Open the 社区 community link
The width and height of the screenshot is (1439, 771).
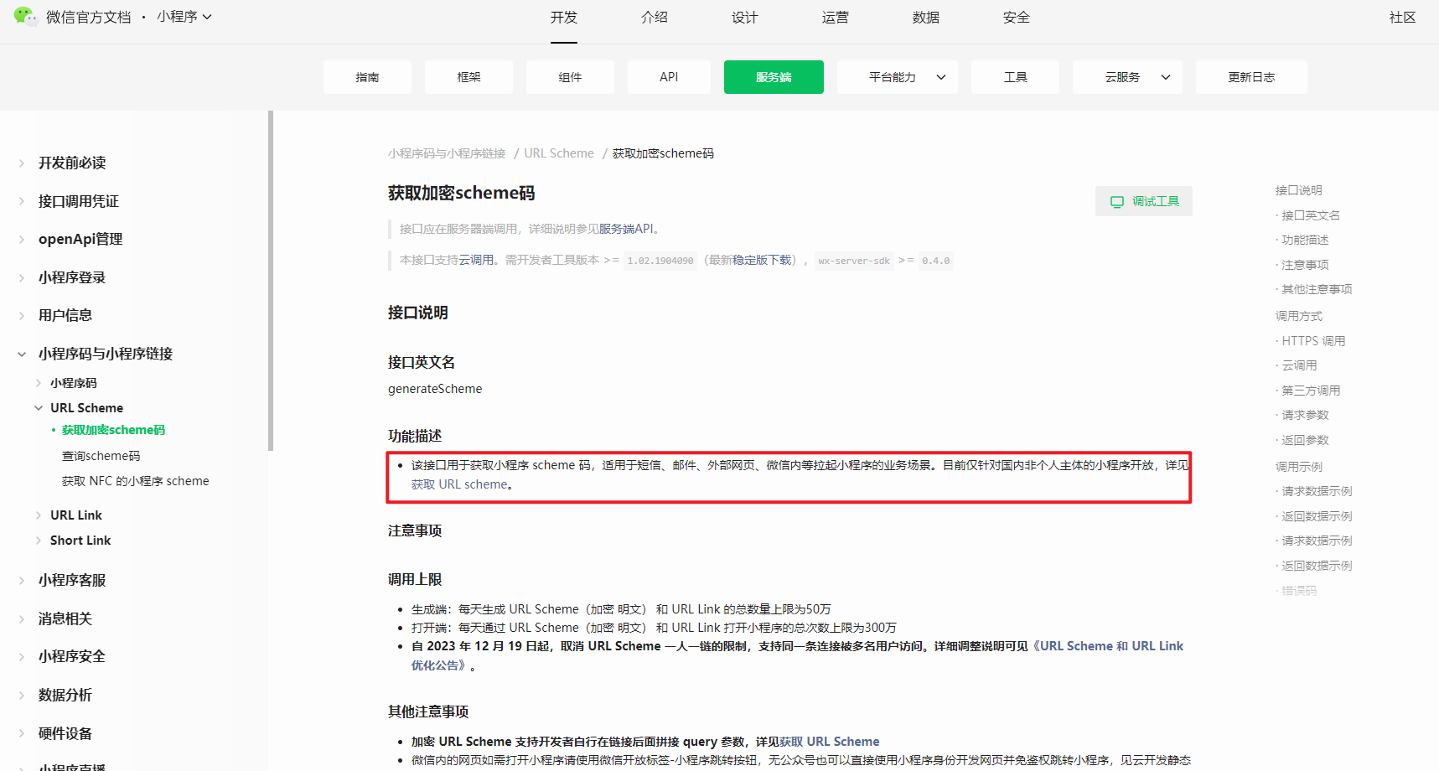click(1402, 18)
